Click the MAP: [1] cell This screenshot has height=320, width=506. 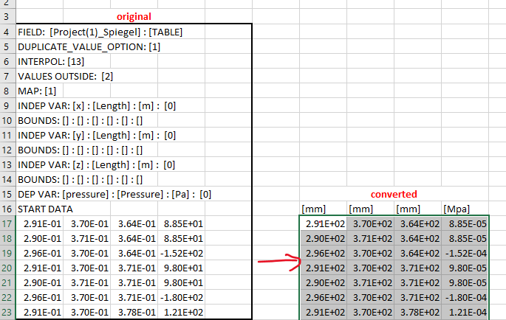37,91
